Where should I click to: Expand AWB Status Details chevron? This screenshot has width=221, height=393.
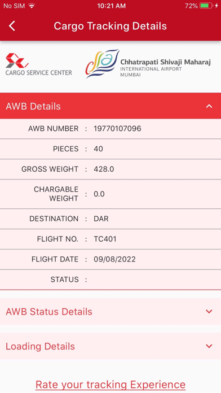pos(209,312)
